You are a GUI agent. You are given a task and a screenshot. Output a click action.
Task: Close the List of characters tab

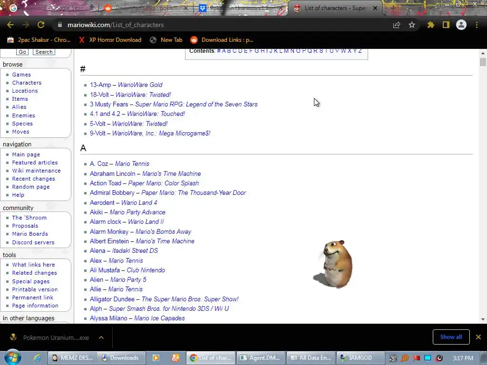click(x=375, y=8)
